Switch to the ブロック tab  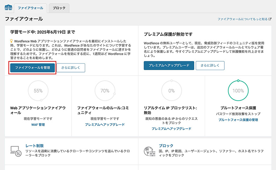pos(59,8)
